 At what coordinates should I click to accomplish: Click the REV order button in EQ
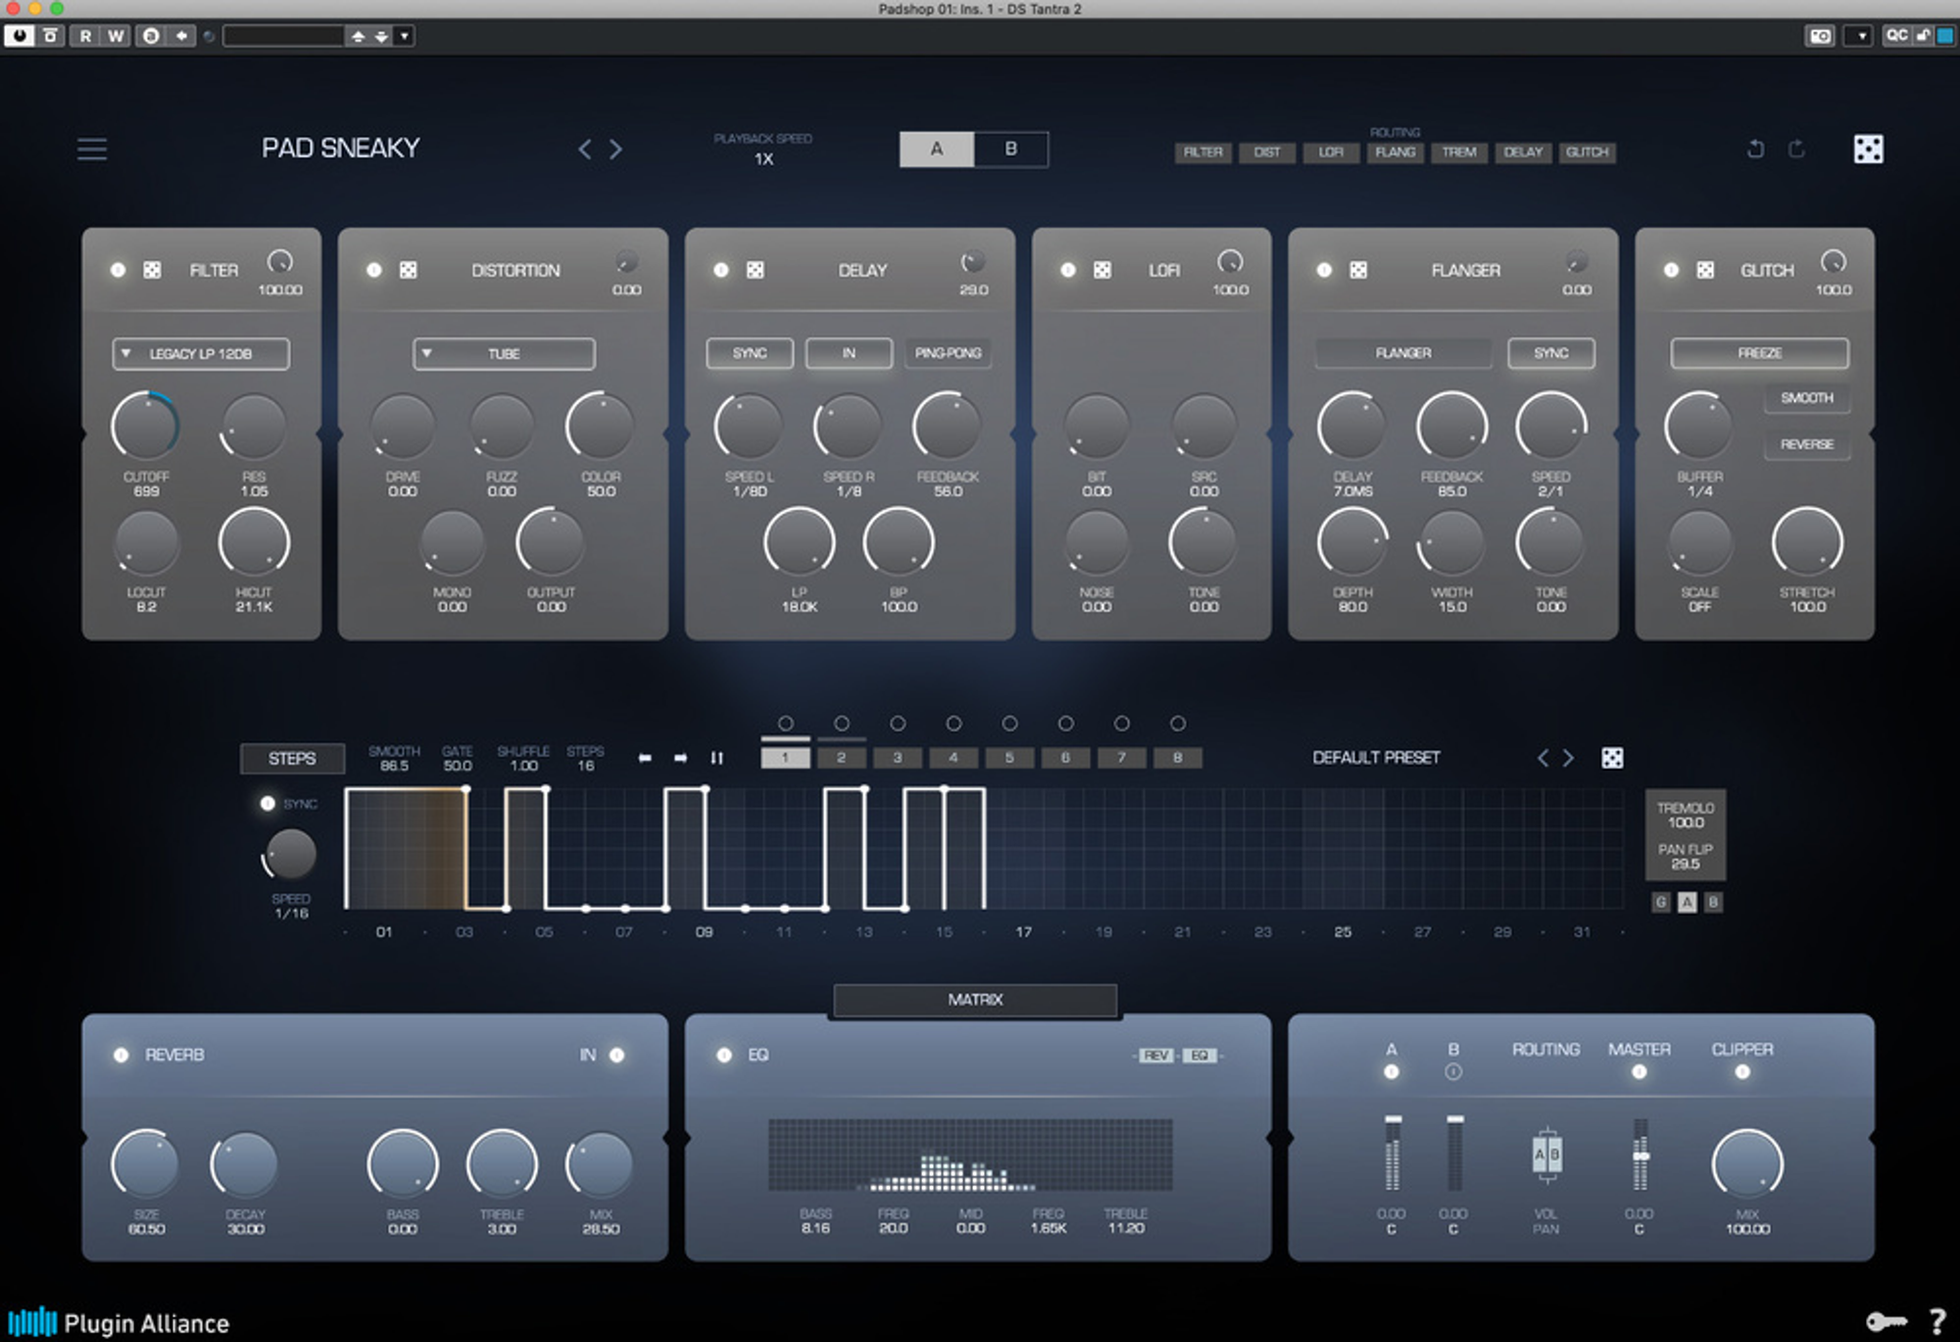click(1155, 1055)
